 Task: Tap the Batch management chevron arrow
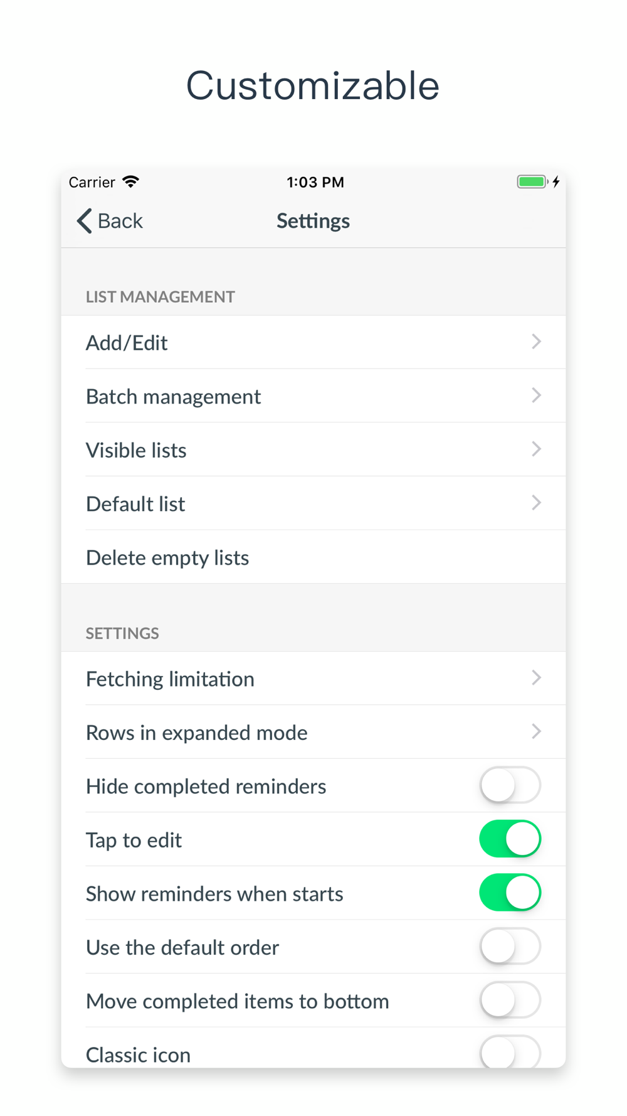(x=536, y=395)
